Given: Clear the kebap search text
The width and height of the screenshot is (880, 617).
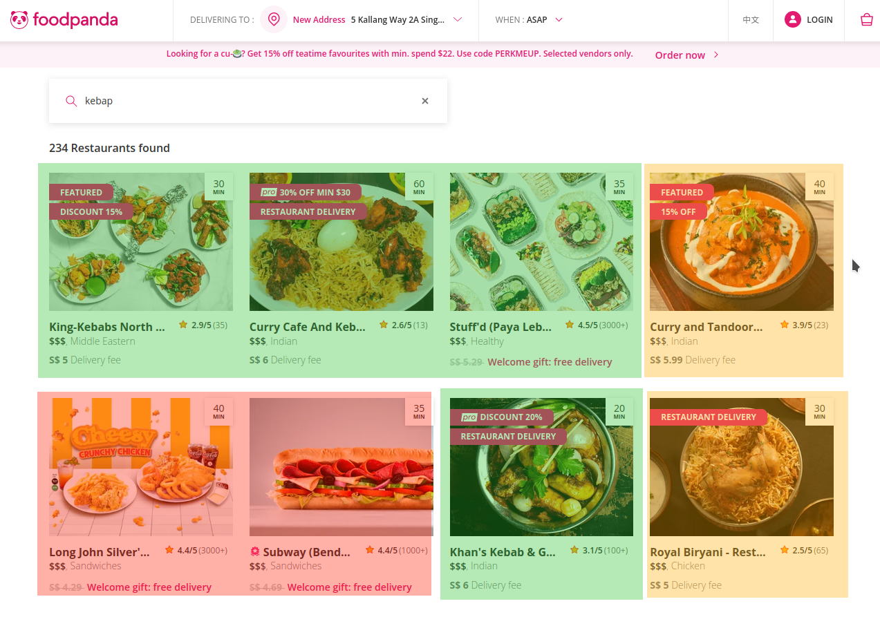Looking at the screenshot, I should (425, 101).
